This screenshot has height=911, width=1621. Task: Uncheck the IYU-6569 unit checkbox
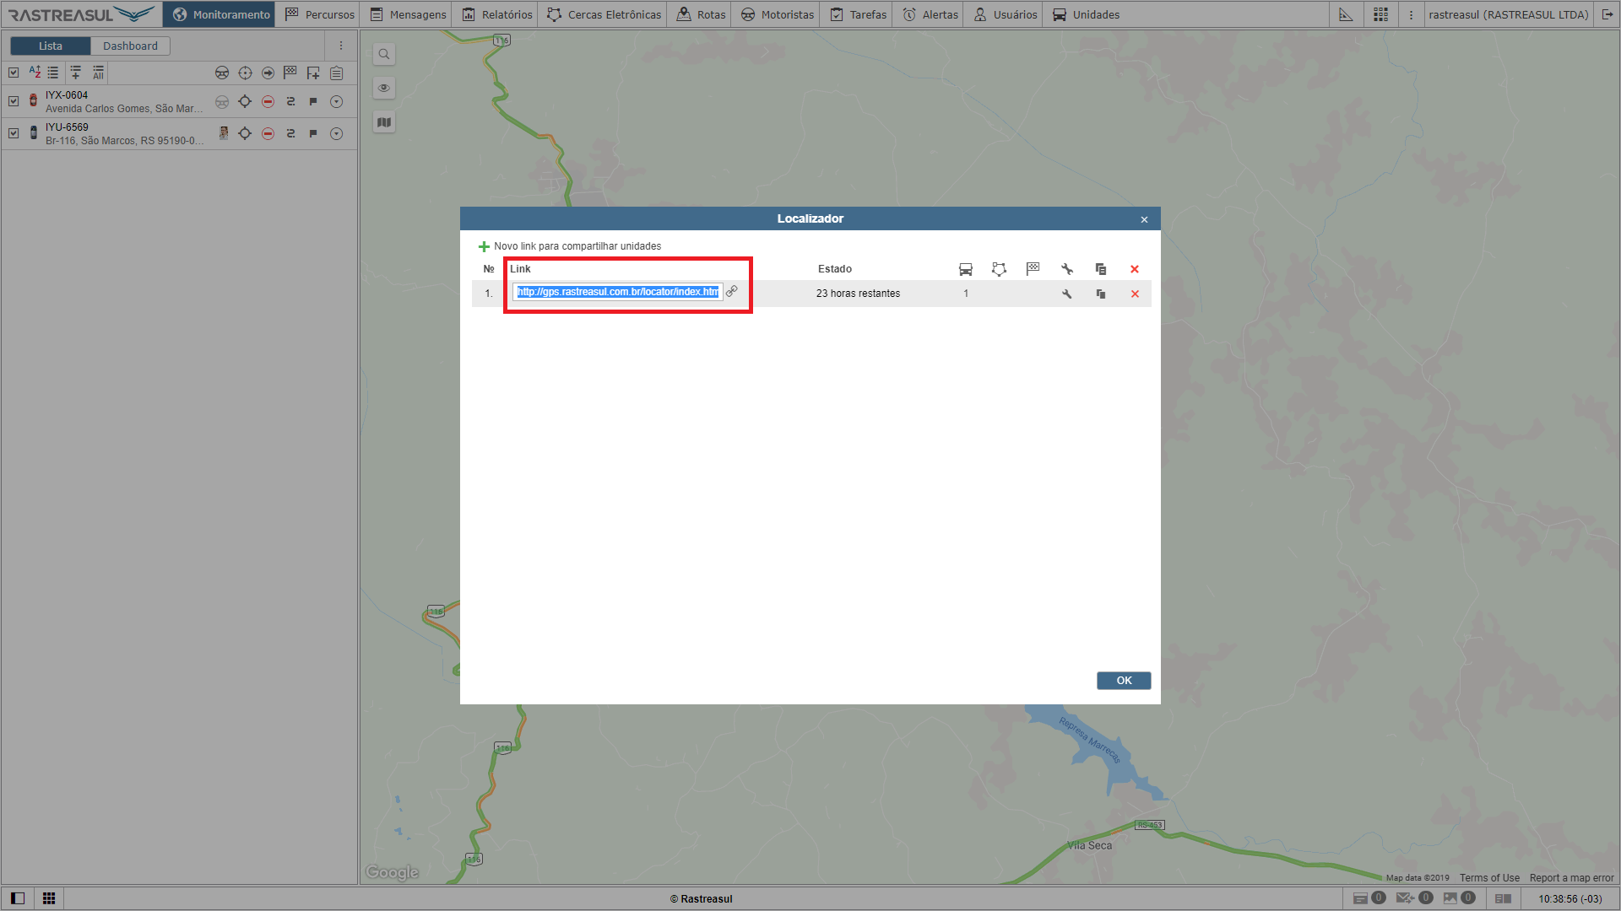14,133
